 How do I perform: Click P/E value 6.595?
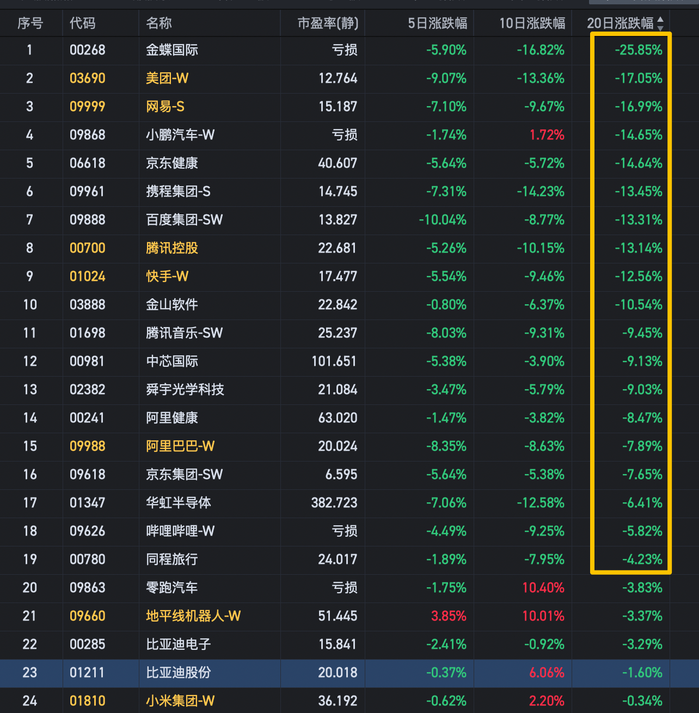point(341,475)
